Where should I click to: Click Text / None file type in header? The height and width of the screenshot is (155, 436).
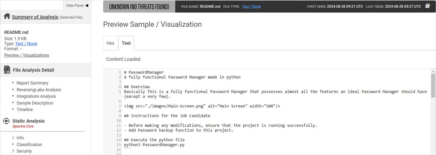click(251, 7)
